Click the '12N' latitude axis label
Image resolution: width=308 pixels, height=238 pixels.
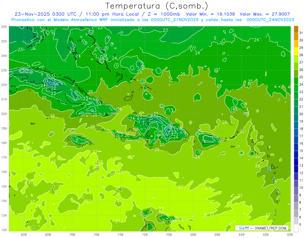click(x=4, y=230)
